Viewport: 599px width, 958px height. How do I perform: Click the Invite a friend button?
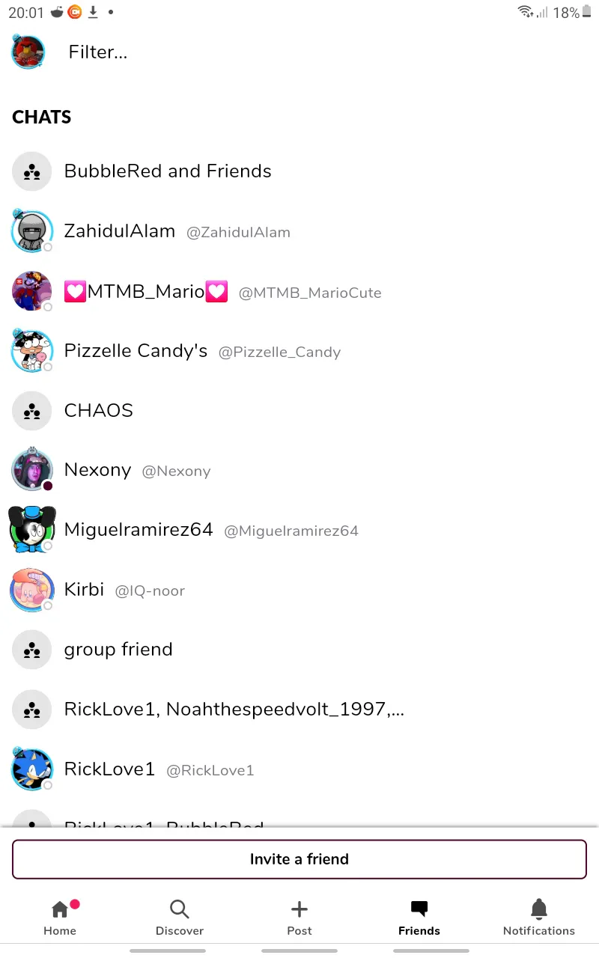click(299, 859)
